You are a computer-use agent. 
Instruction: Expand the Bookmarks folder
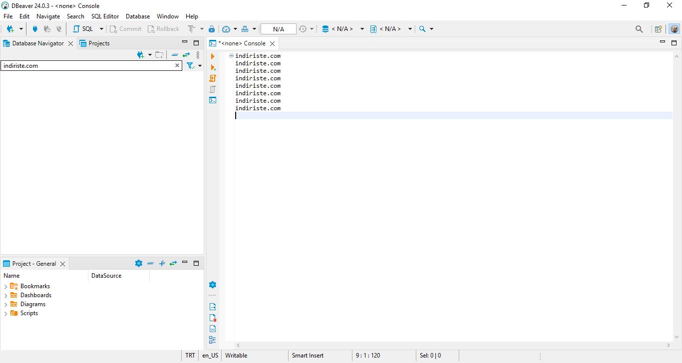pyautogui.click(x=6, y=287)
